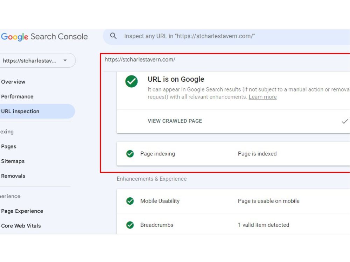Follow the Learn more link
Image resolution: width=350 pixels, height=262 pixels.
point(262,97)
